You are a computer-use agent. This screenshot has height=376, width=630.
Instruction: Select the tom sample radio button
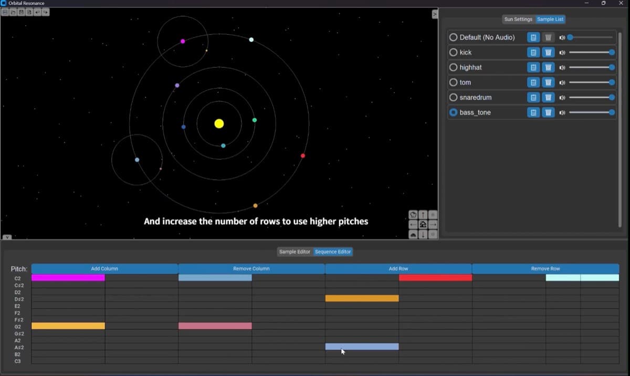tap(454, 82)
